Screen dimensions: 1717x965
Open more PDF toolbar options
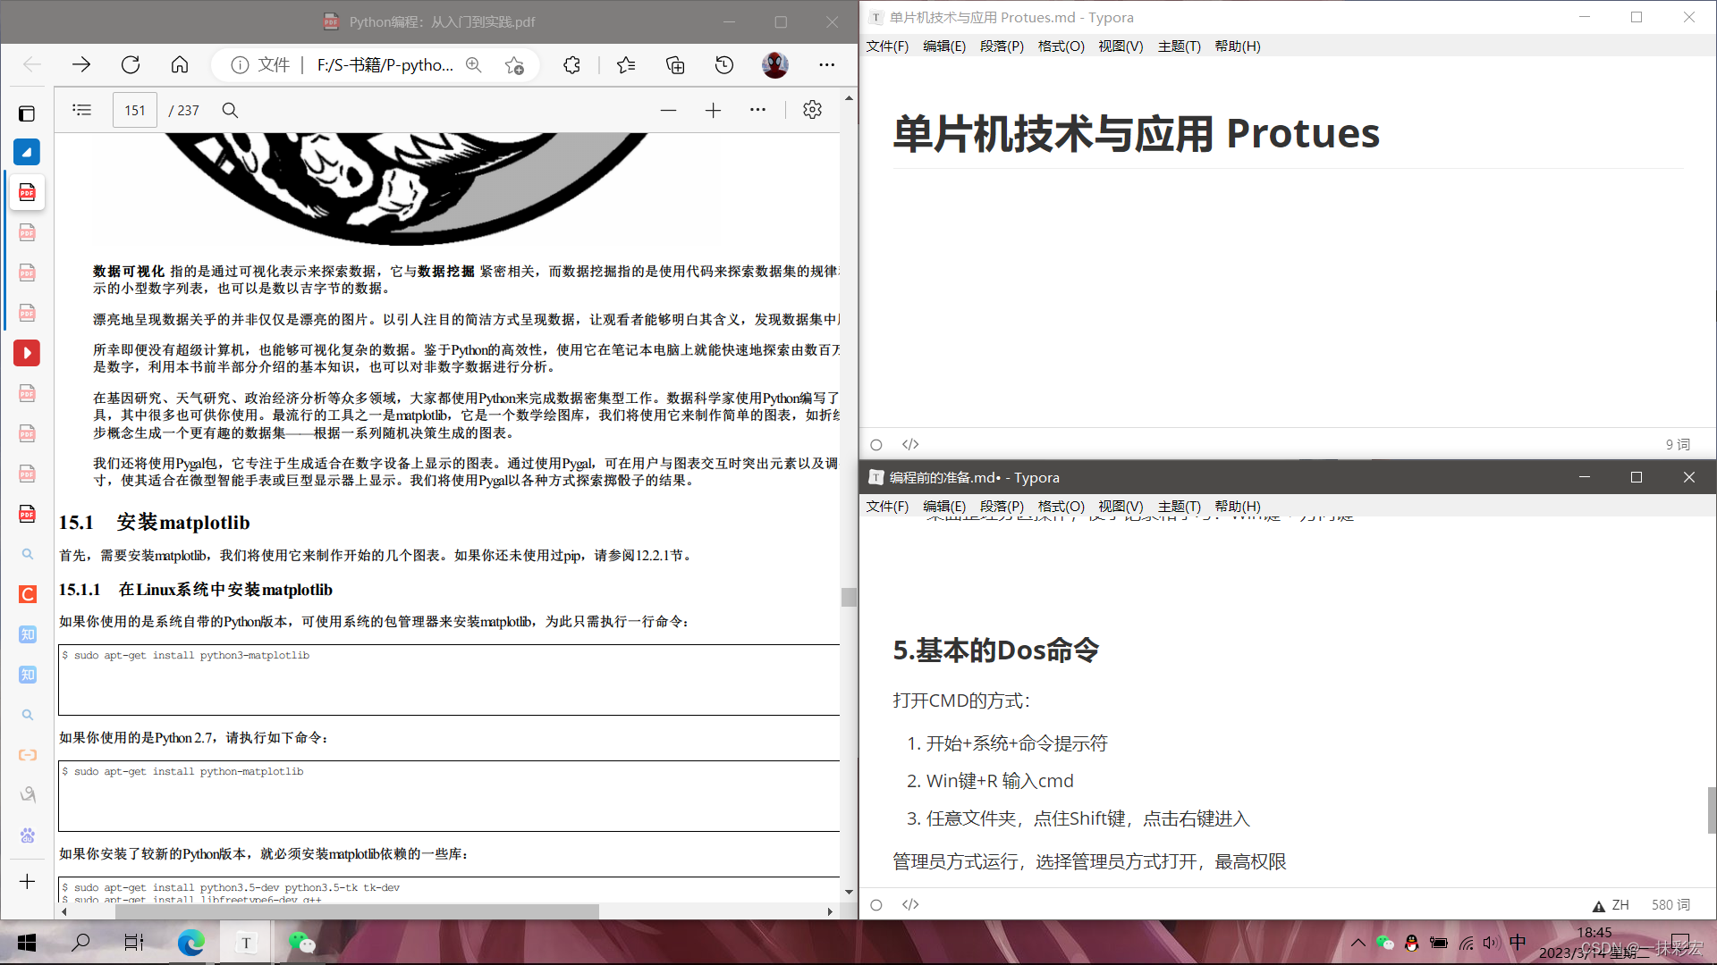tap(757, 110)
